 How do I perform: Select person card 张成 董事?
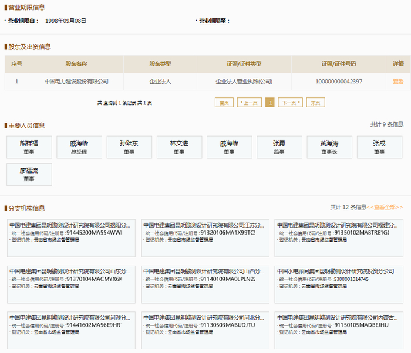click(x=379, y=147)
